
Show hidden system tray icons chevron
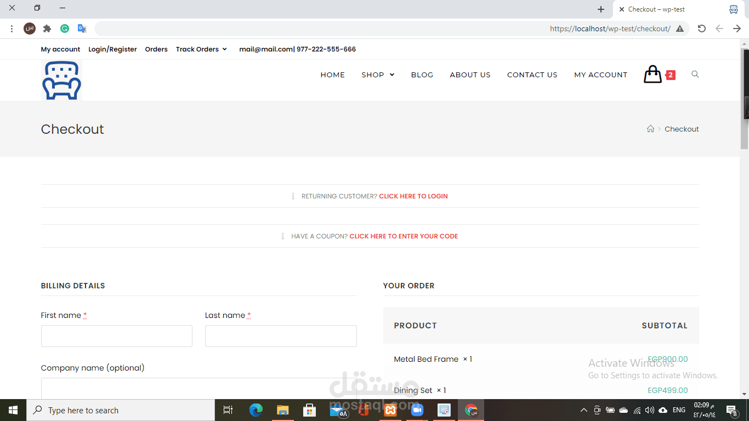(x=583, y=410)
